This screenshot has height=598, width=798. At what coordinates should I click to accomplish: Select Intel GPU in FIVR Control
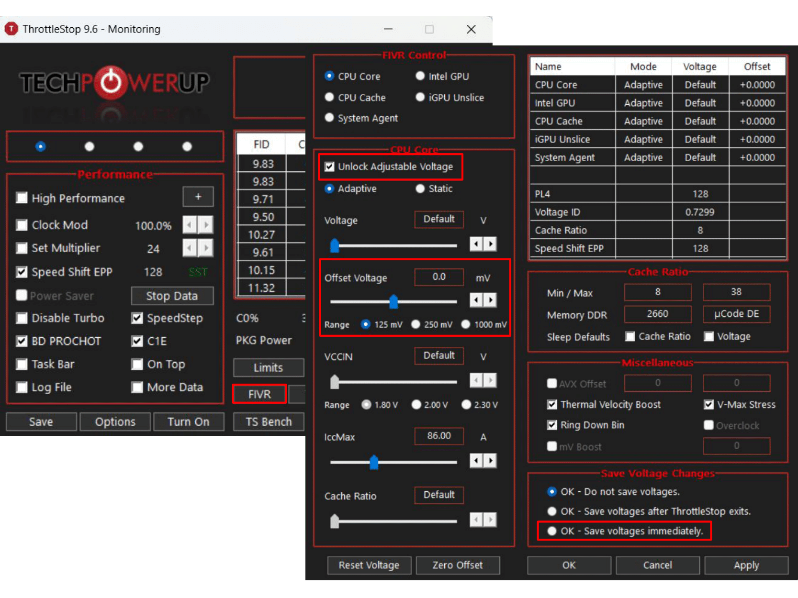click(x=420, y=76)
